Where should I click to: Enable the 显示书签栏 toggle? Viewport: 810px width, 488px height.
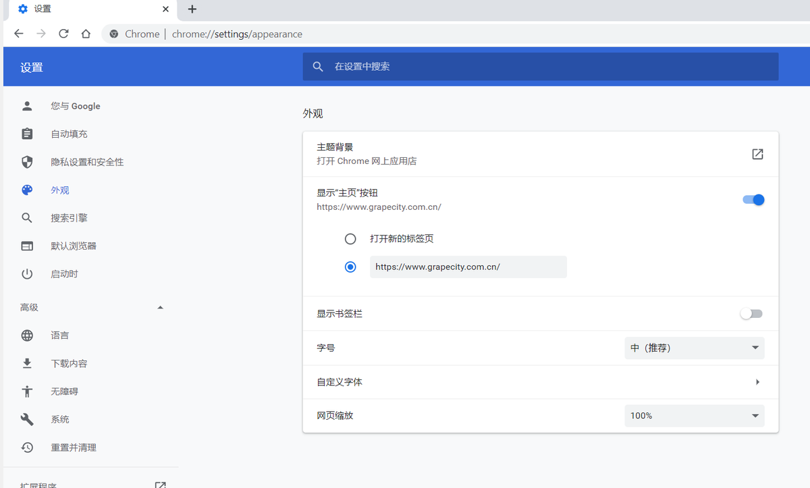(751, 313)
